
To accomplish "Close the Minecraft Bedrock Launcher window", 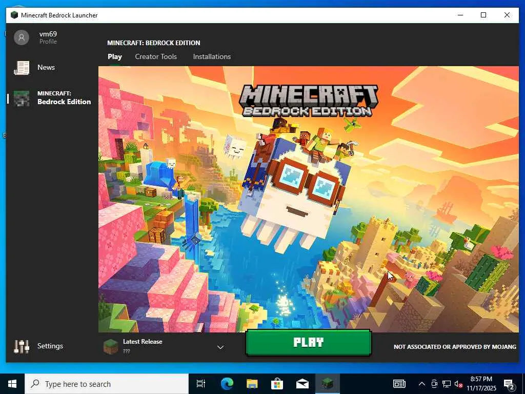I will [507, 15].
